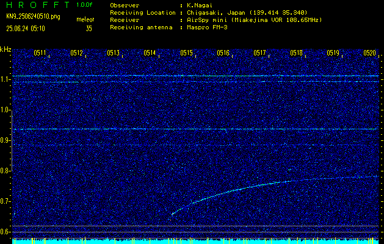The width and height of the screenshot is (384, 244).
Task: Click the 0.8 kHz axis label
Action: point(5,171)
